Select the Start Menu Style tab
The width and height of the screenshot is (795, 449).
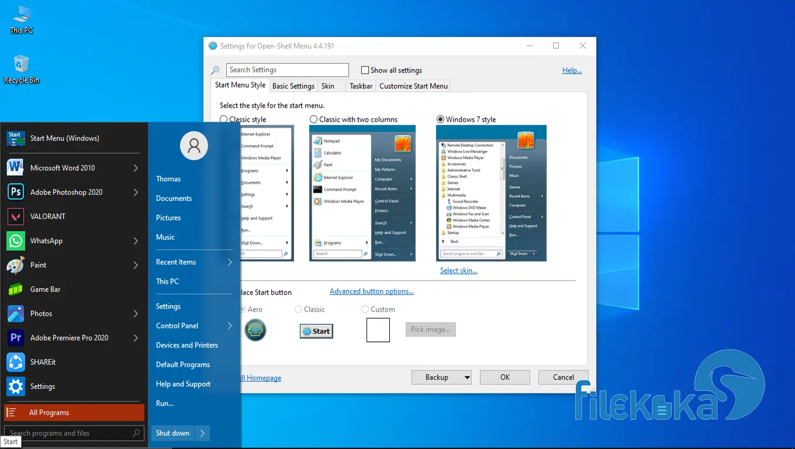point(240,85)
